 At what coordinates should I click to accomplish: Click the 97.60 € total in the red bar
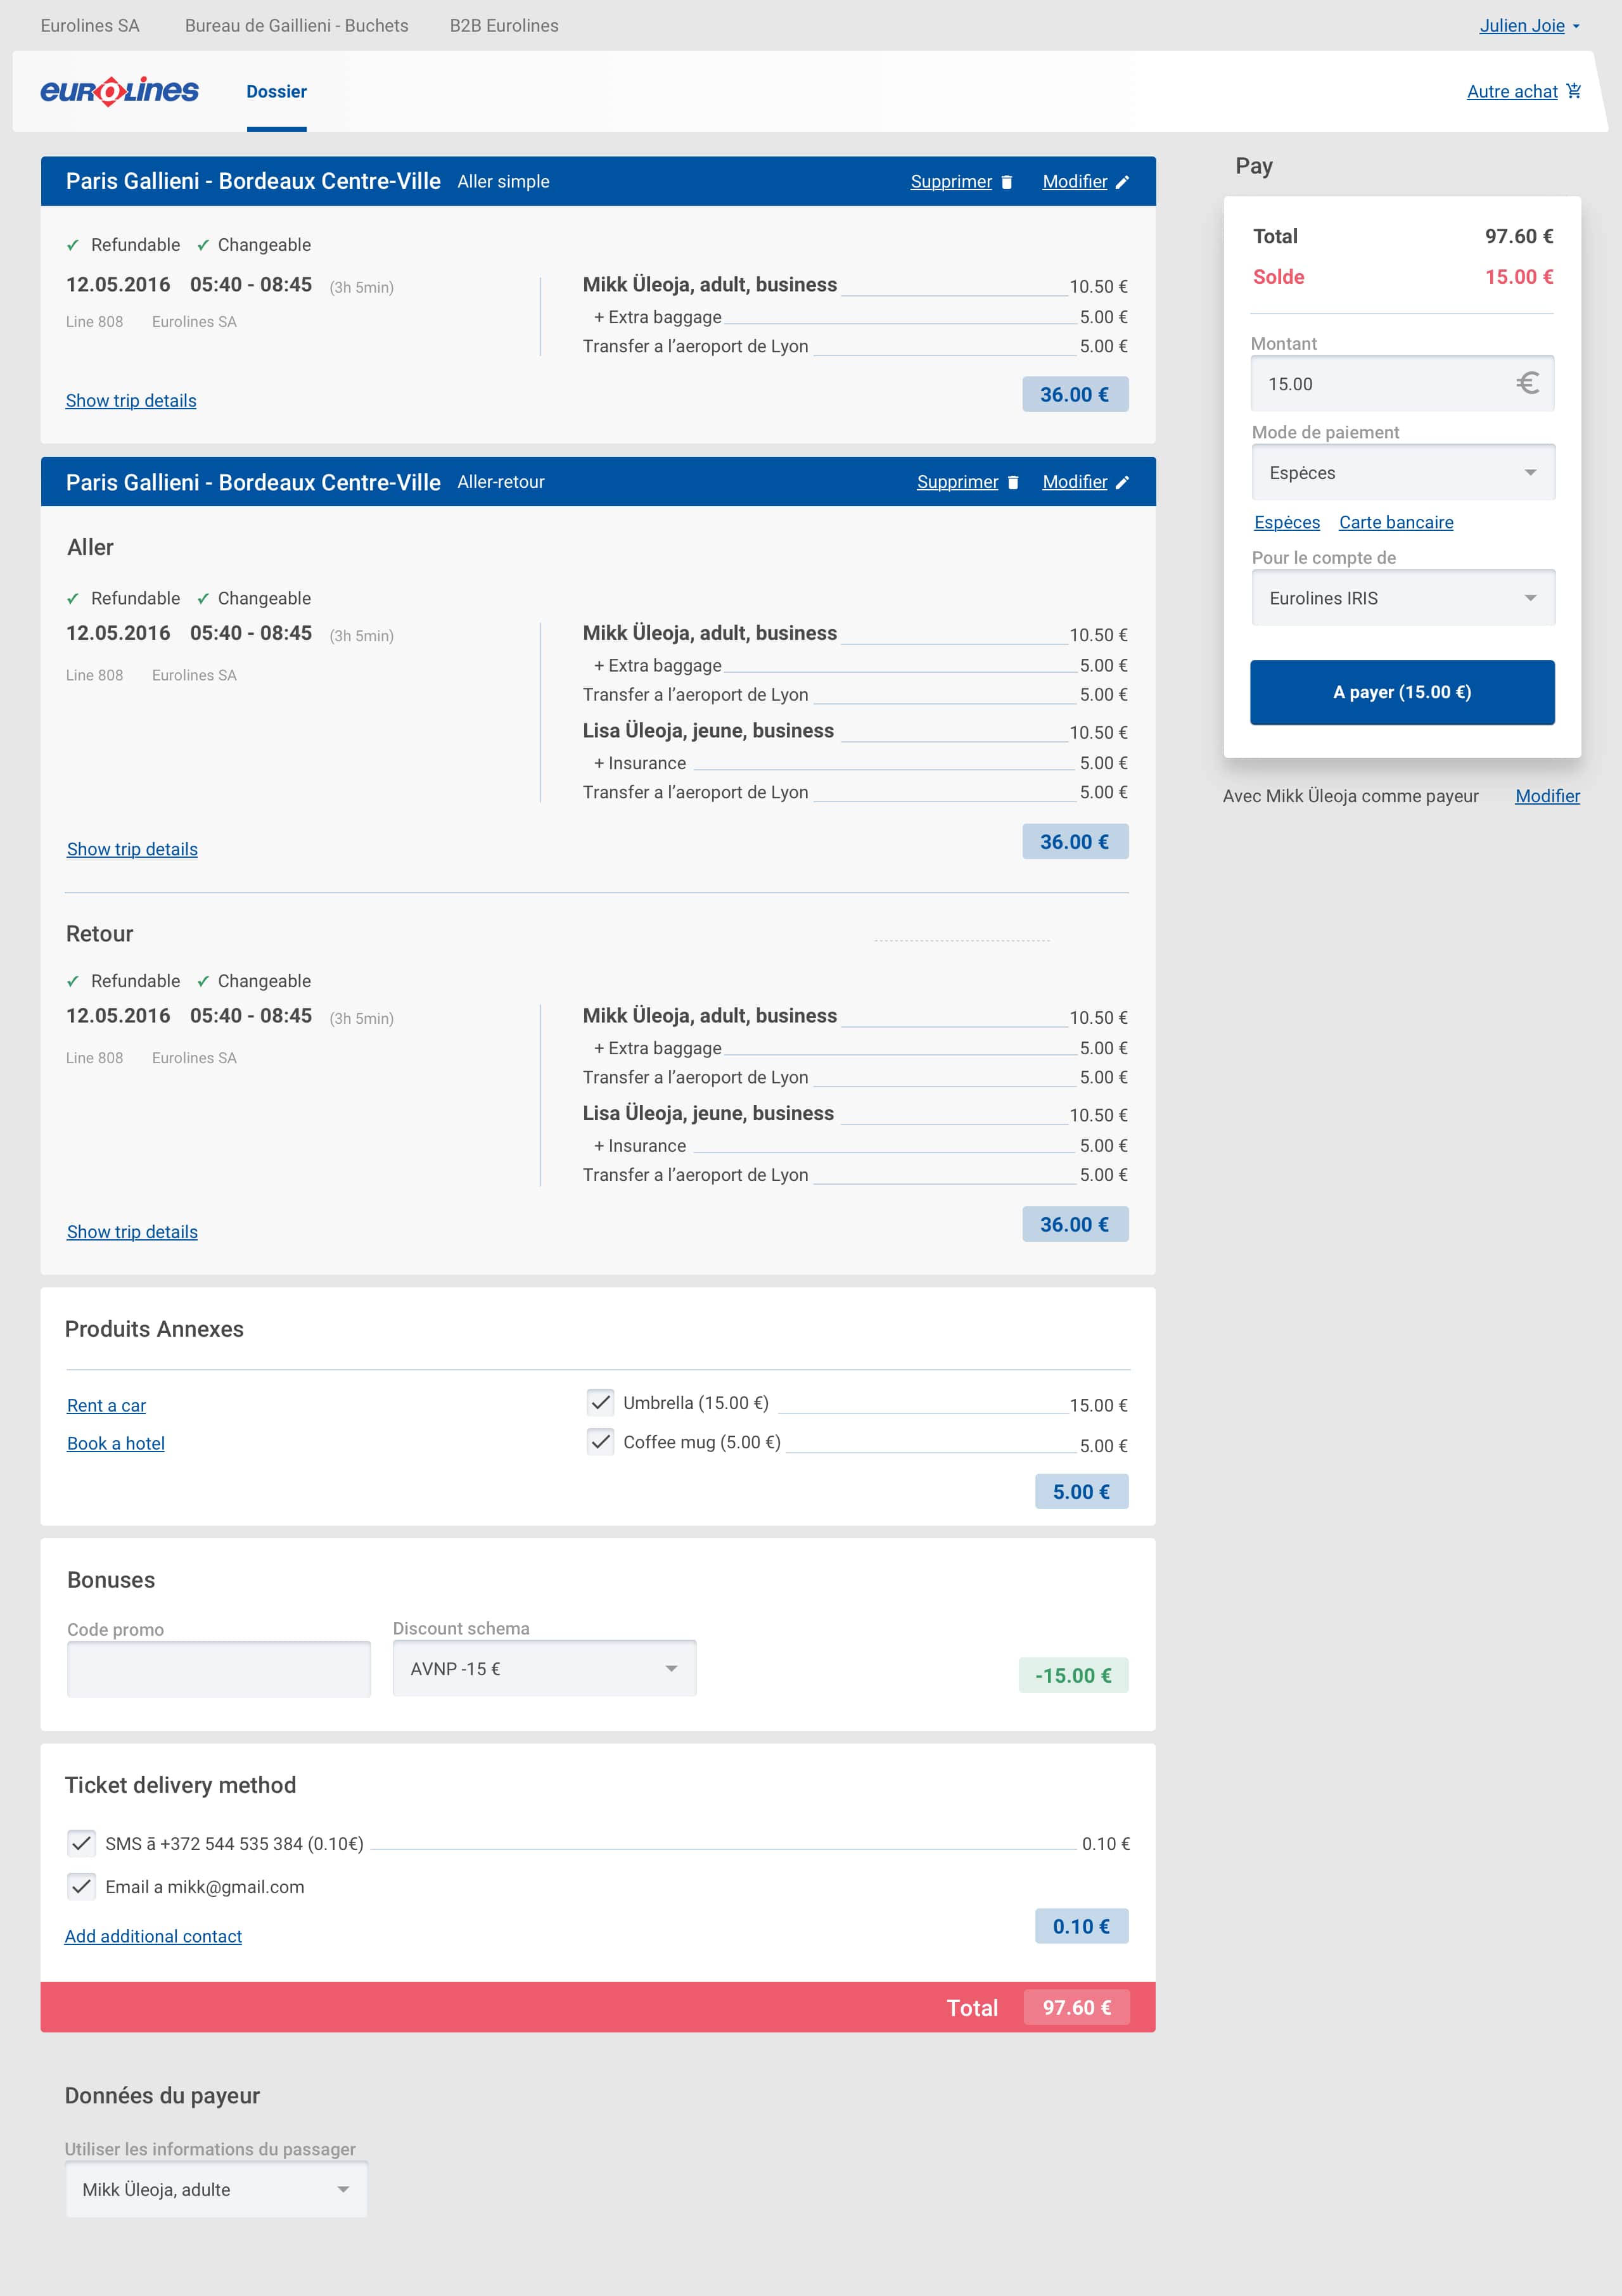1077,2007
